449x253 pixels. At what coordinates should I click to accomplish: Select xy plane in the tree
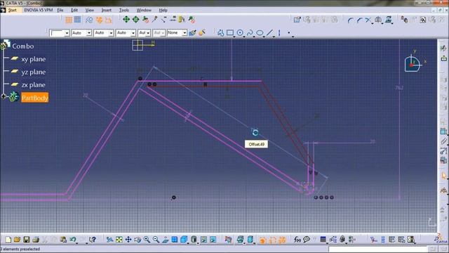(x=33, y=59)
